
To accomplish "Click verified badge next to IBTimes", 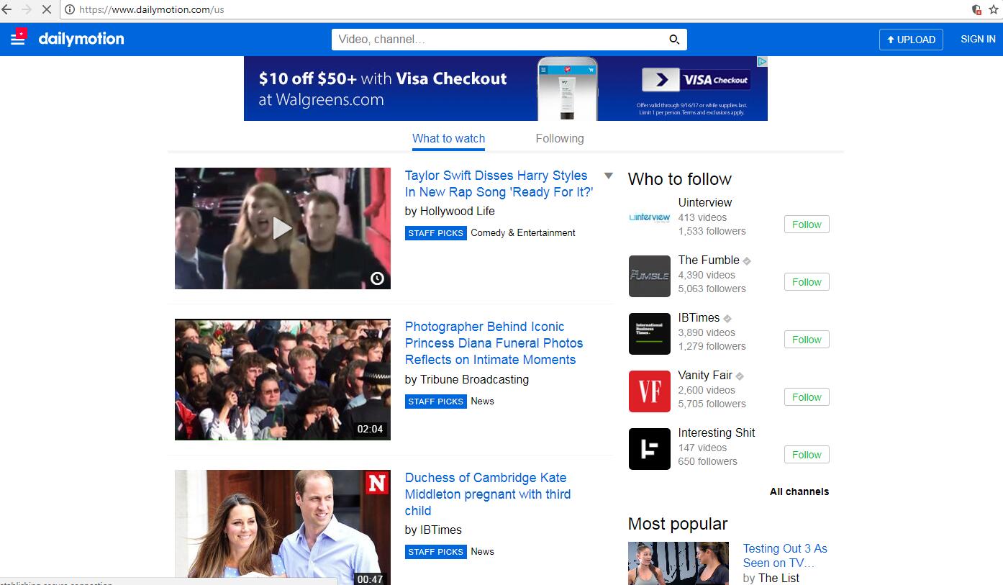I will 727,319.
